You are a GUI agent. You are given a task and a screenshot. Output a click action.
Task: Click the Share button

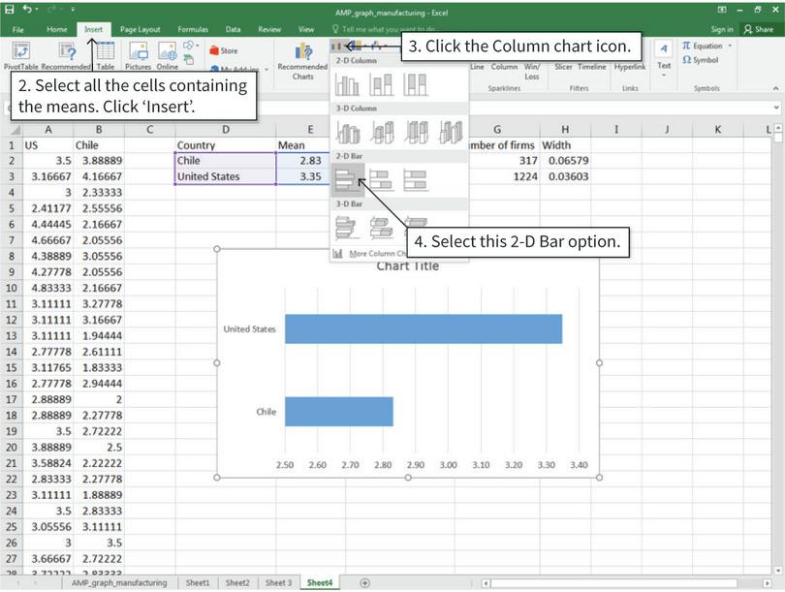(759, 29)
